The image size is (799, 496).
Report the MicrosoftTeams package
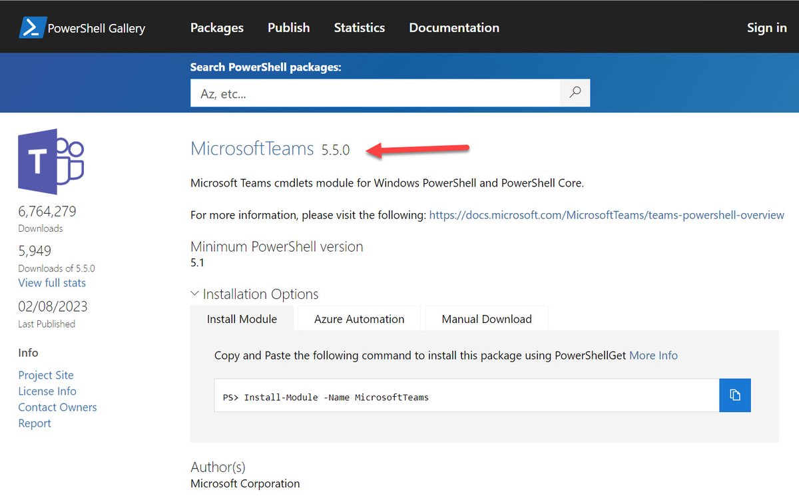tap(34, 423)
